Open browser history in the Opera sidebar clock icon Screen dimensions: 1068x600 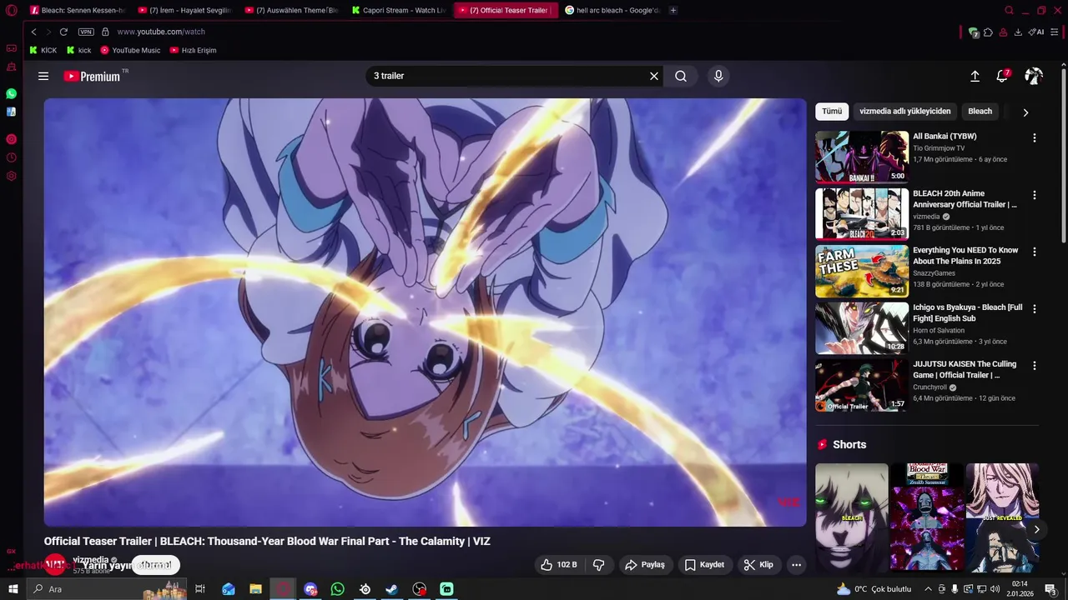[x=12, y=157]
